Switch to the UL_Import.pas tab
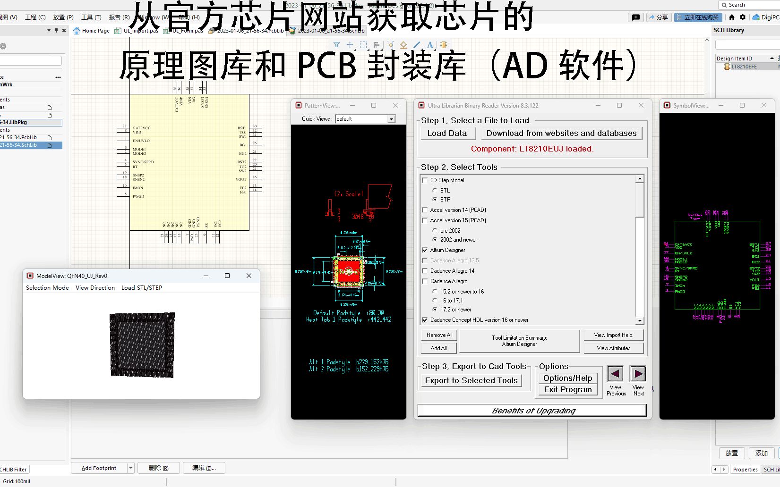The image size is (780, 487). tap(137, 31)
